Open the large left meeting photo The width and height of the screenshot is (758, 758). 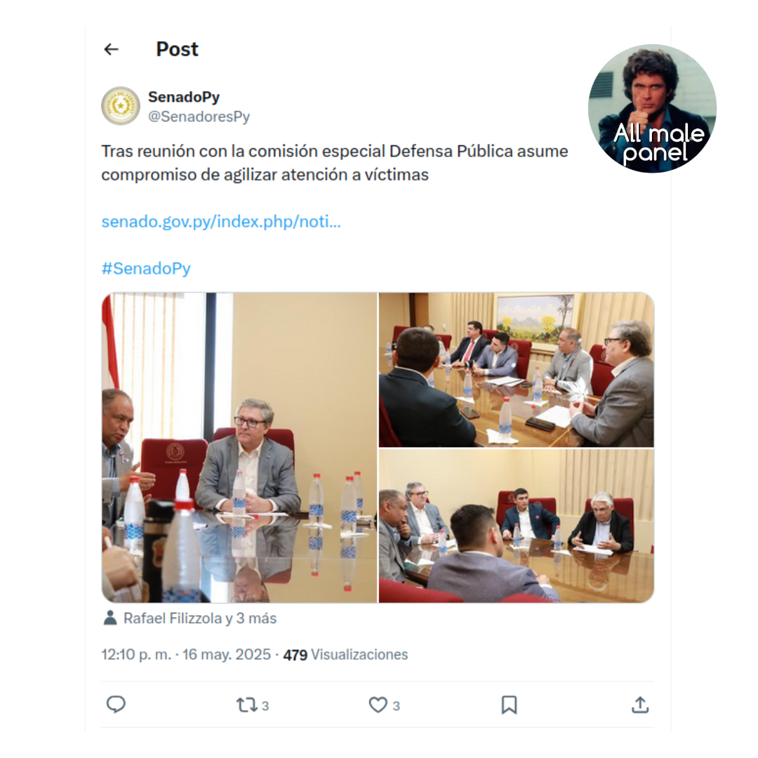pyautogui.click(x=239, y=447)
